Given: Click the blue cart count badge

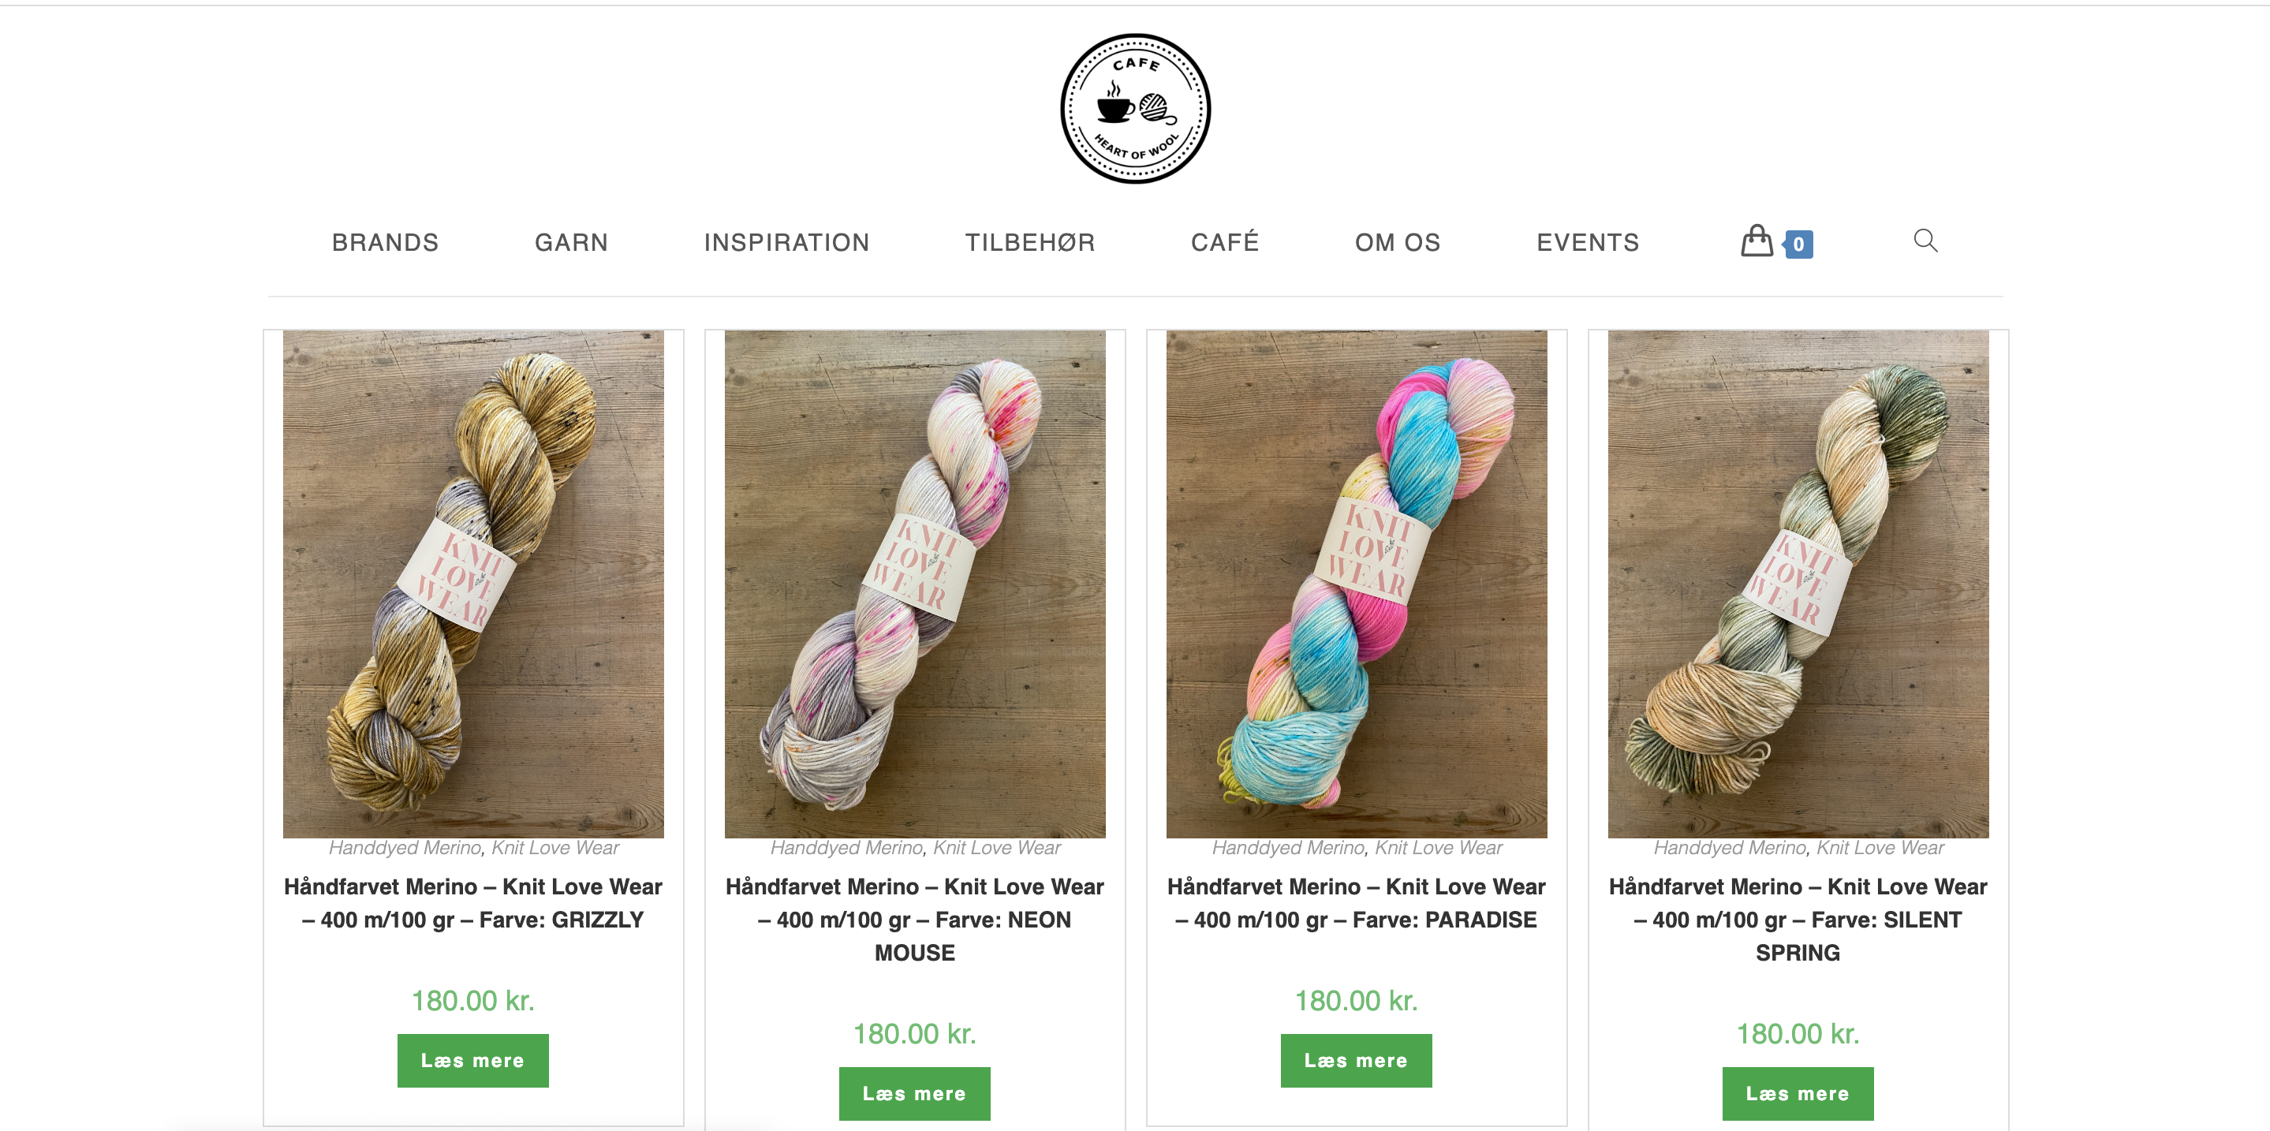Looking at the screenshot, I should point(1798,244).
